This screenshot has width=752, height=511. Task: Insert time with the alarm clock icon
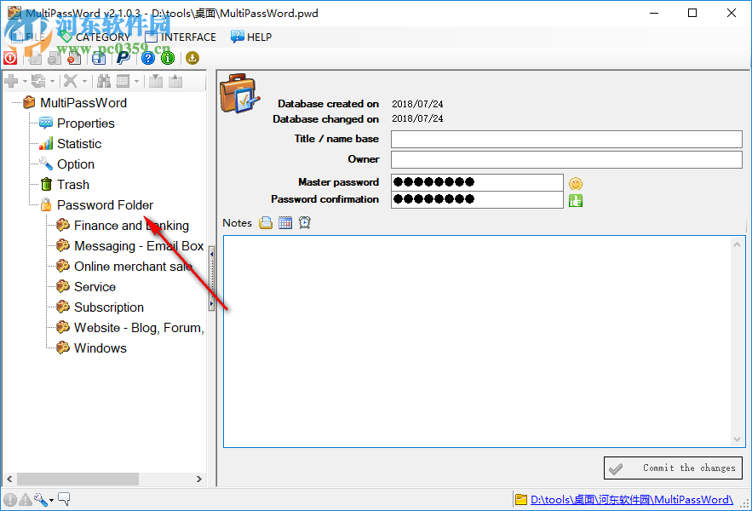[x=306, y=222]
